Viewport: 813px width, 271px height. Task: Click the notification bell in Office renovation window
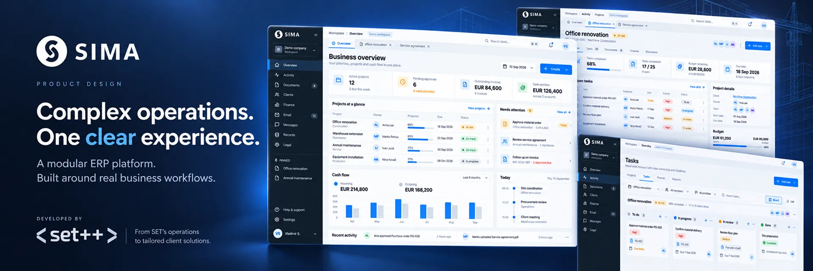(x=750, y=24)
